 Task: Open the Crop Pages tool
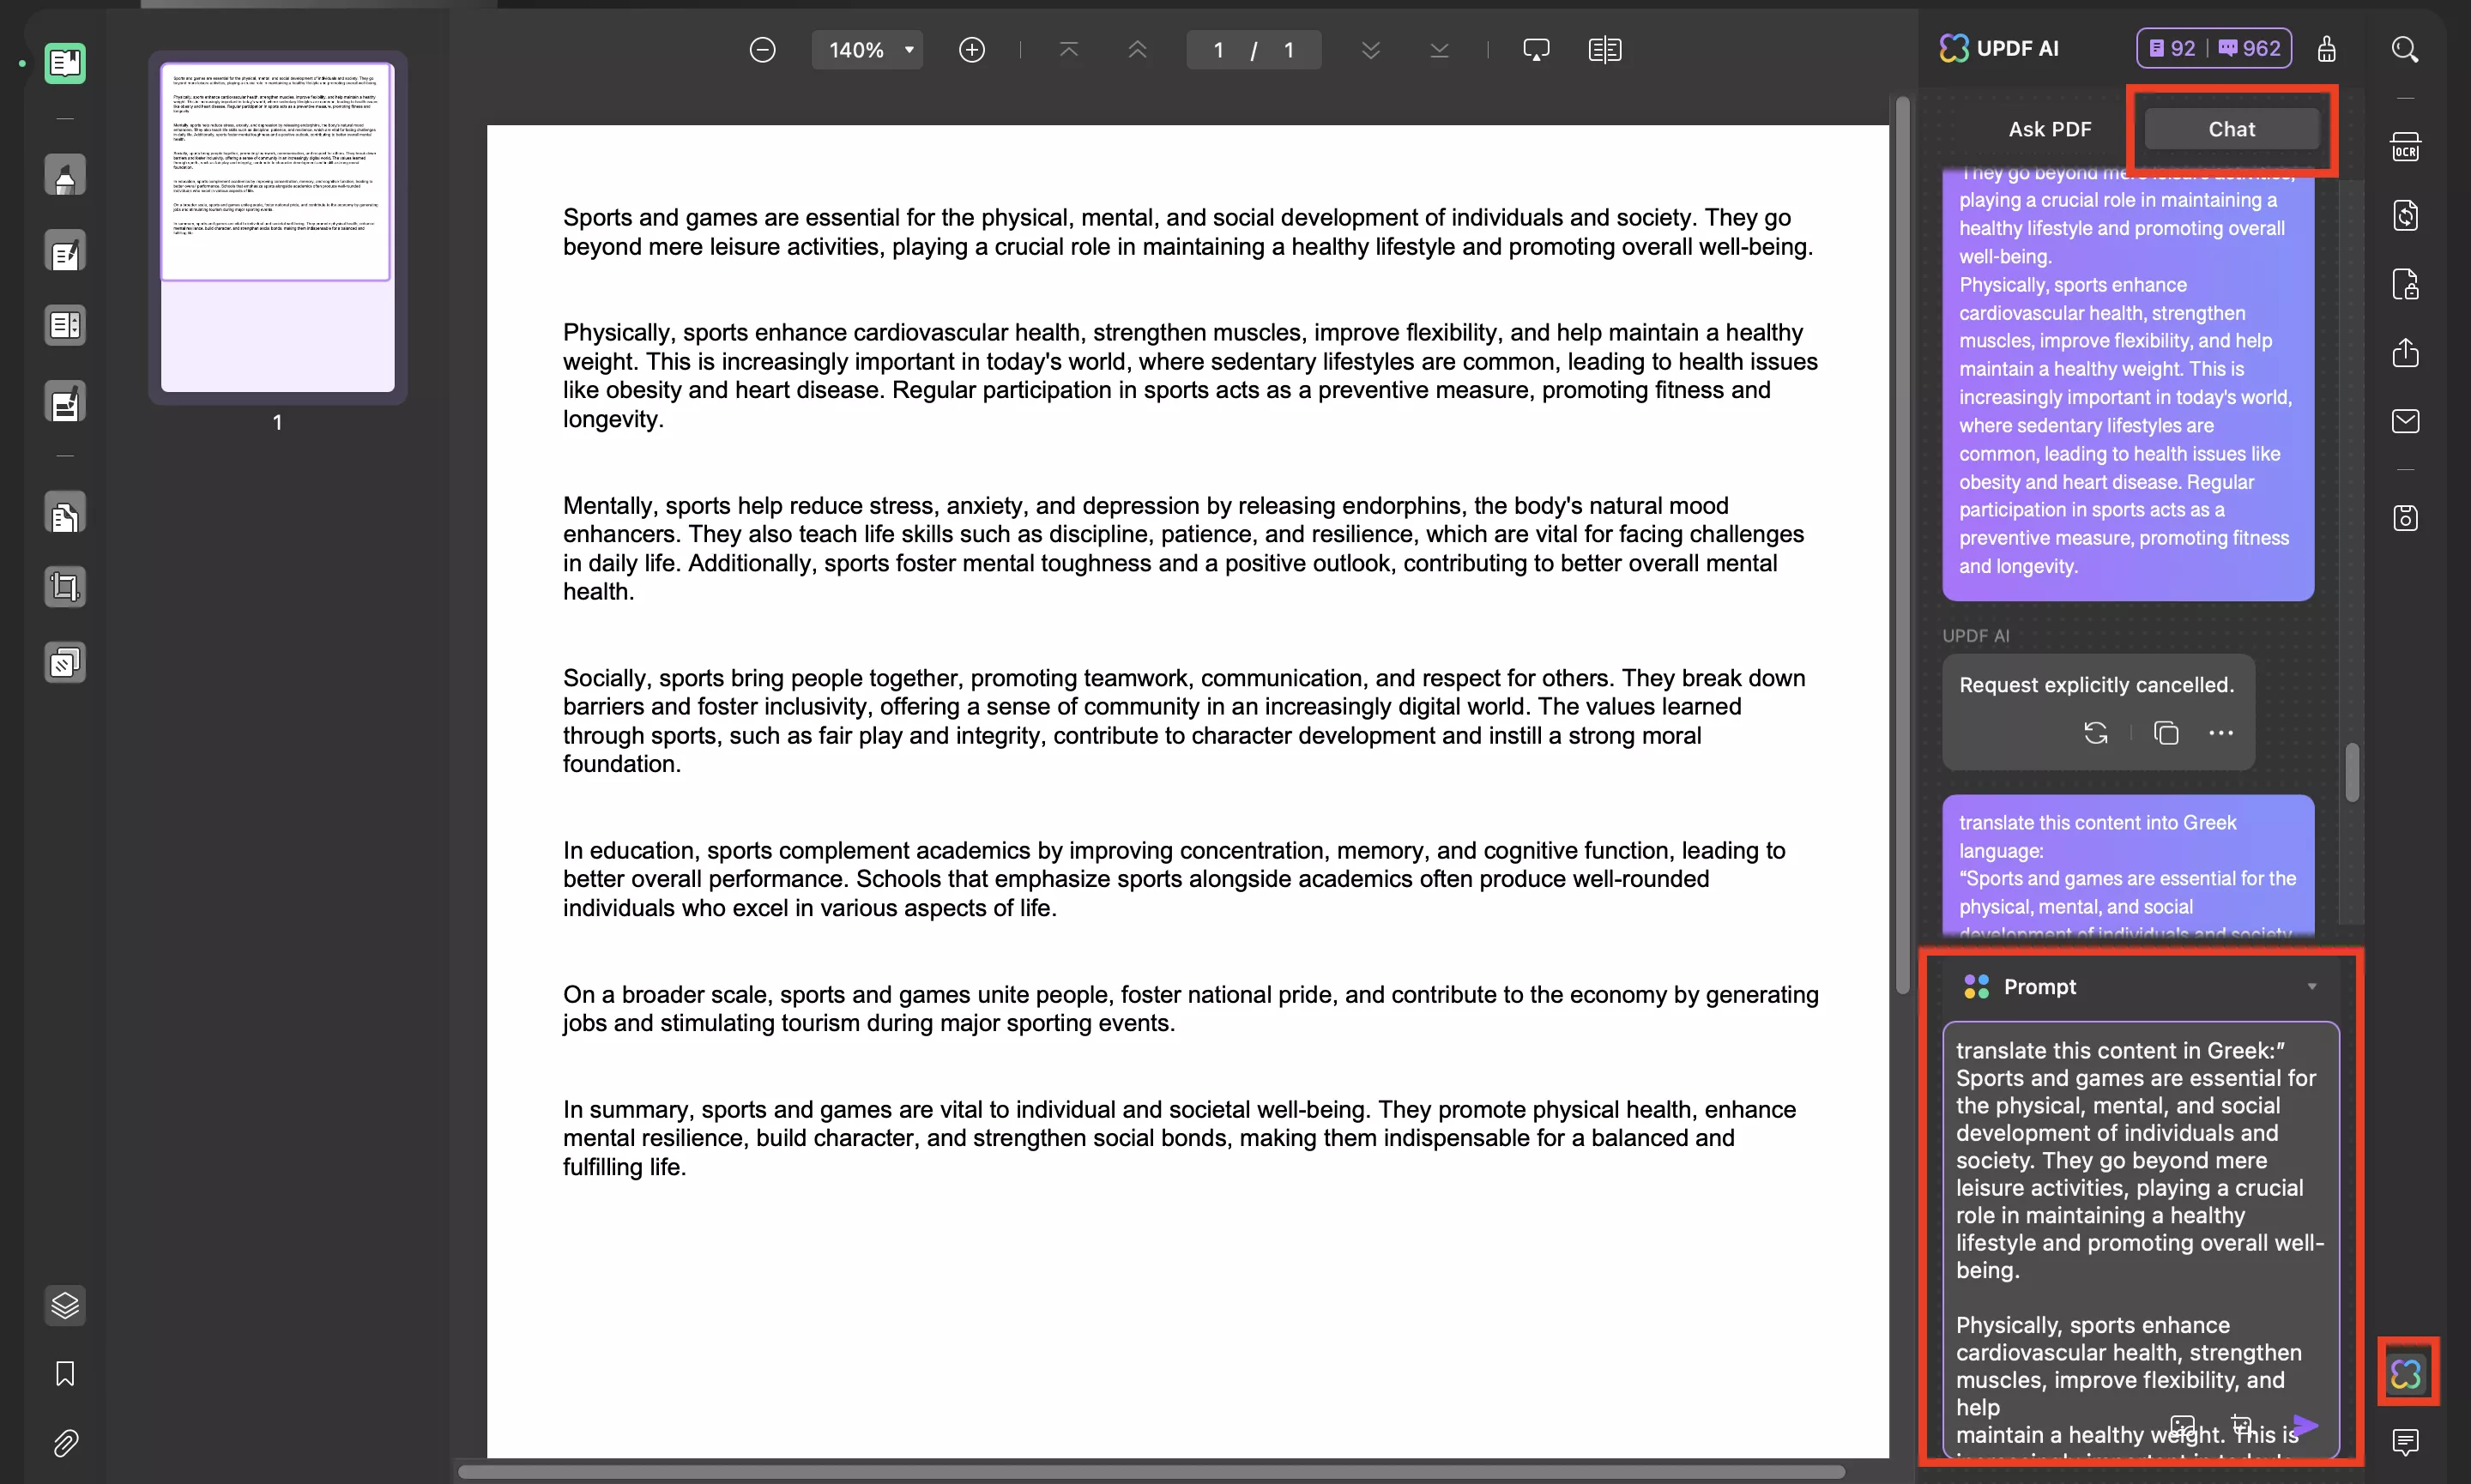point(65,587)
